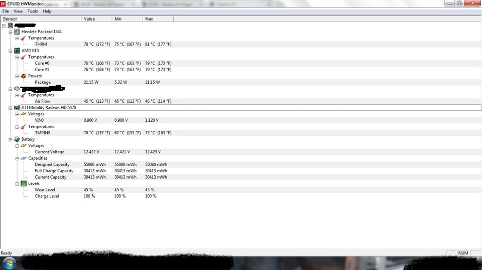Collapse the redacted hard drive node
This screenshot has height=270, width=482.
click(11, 89)
